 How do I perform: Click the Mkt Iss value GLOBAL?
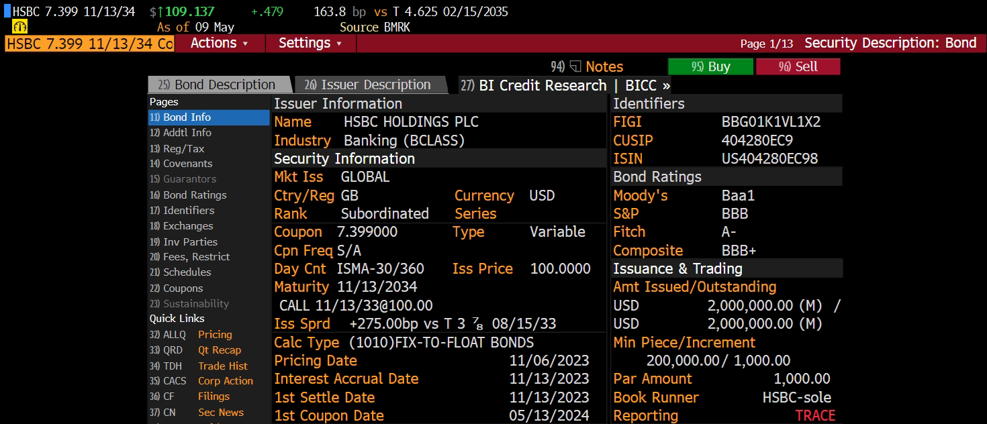[365, 178]
